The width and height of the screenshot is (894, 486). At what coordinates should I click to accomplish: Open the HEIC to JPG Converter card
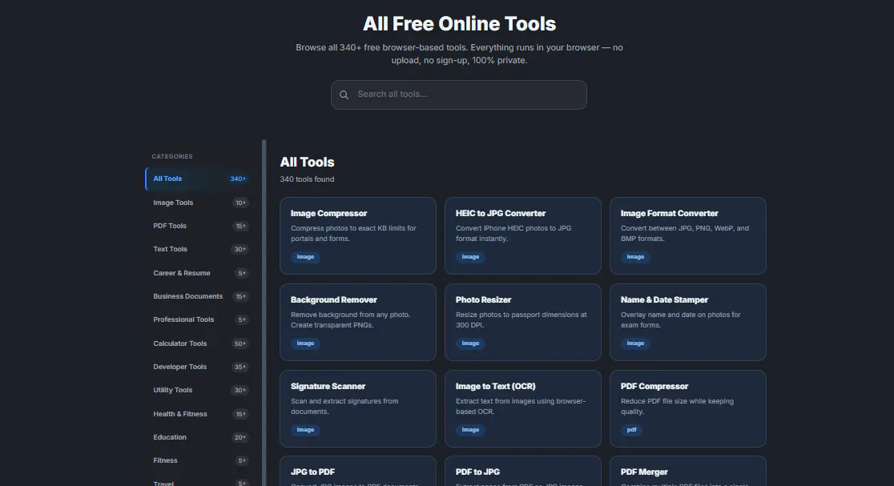(523, 236)
